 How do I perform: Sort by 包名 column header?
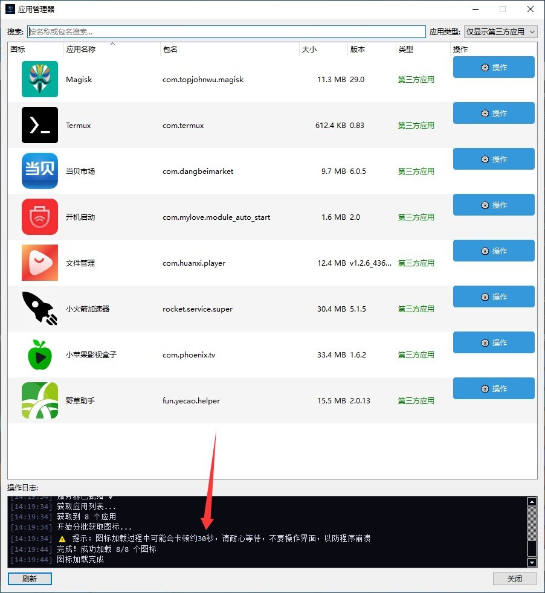point(230,49)
